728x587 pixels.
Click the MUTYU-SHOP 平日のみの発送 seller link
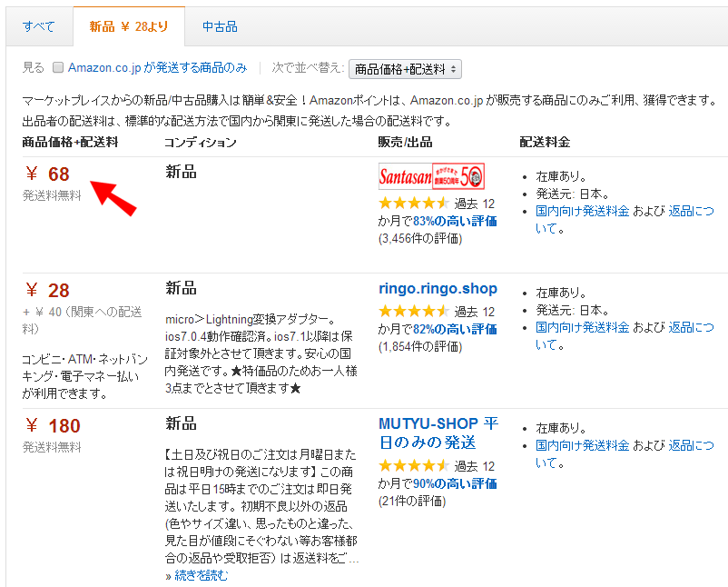[x=438, y=433]
